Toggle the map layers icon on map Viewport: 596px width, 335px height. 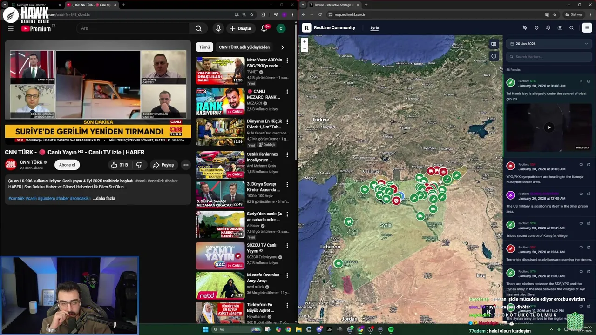pyautogui.click(x=494, y=44)
